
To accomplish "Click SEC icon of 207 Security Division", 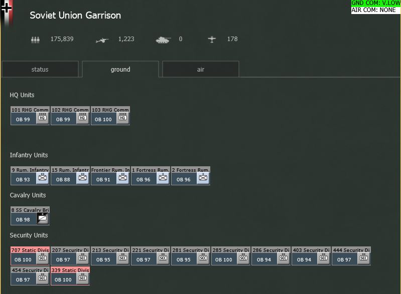I will (x=83, y=258).
